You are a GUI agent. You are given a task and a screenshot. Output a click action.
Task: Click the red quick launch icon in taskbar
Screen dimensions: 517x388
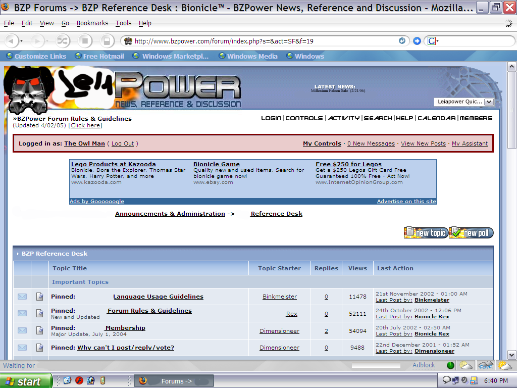[x=79, y=380]
